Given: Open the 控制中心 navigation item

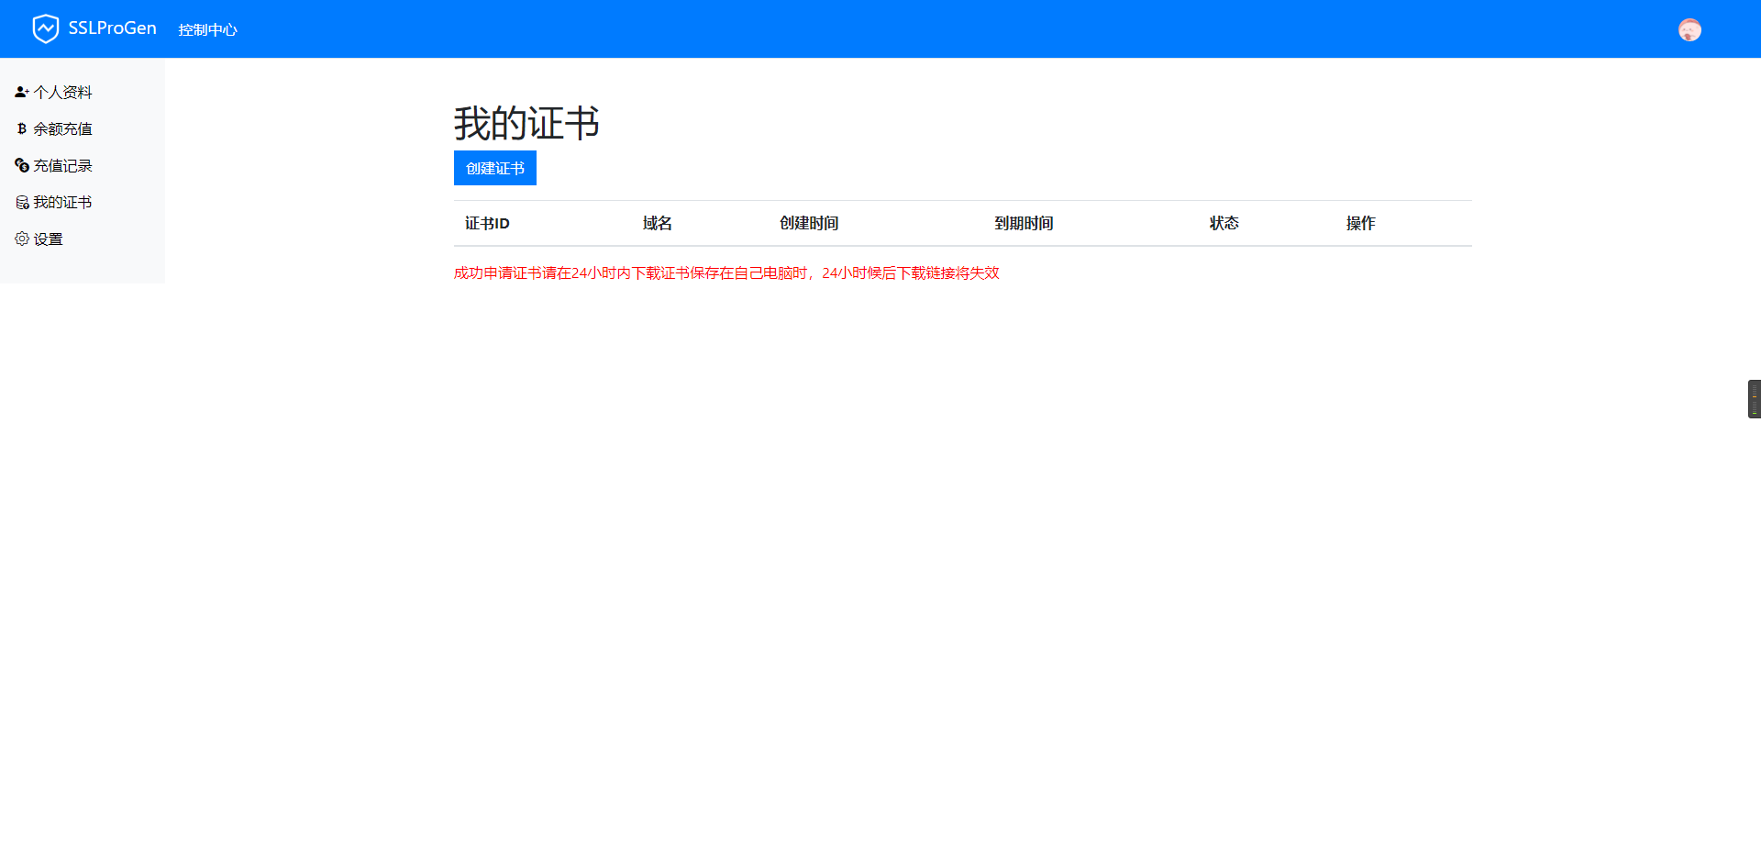Looking at the screenshot, I should coord(207,29).
